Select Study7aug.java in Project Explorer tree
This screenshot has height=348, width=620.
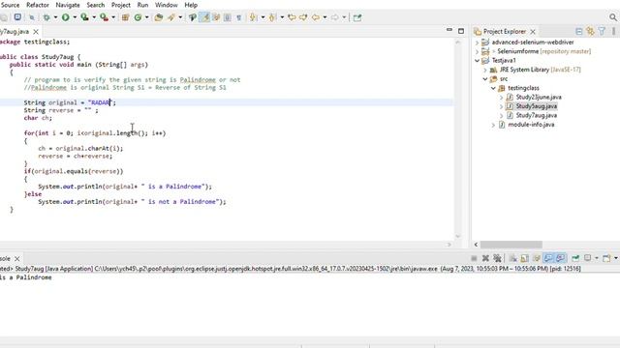536,116
